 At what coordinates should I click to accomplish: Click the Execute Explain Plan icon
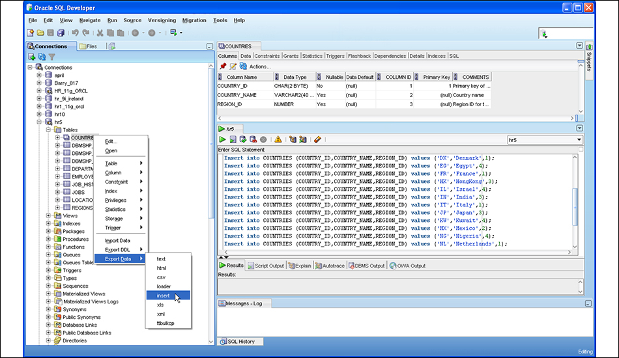point(293,139)
